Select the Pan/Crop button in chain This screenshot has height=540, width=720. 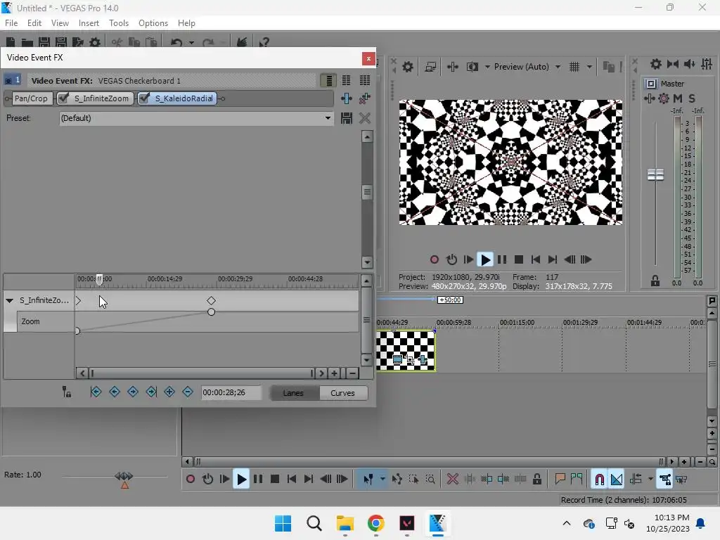[x=31, y=98]
